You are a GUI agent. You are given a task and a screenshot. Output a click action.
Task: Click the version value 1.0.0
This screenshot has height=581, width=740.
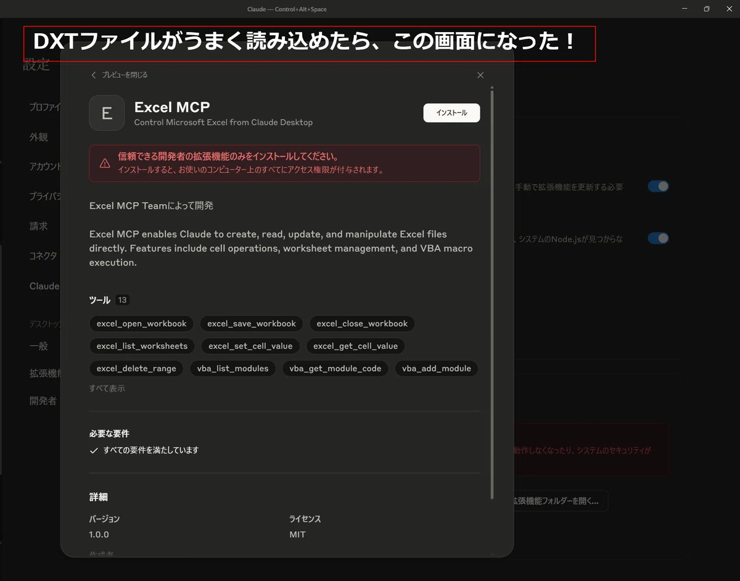[99, 535]
